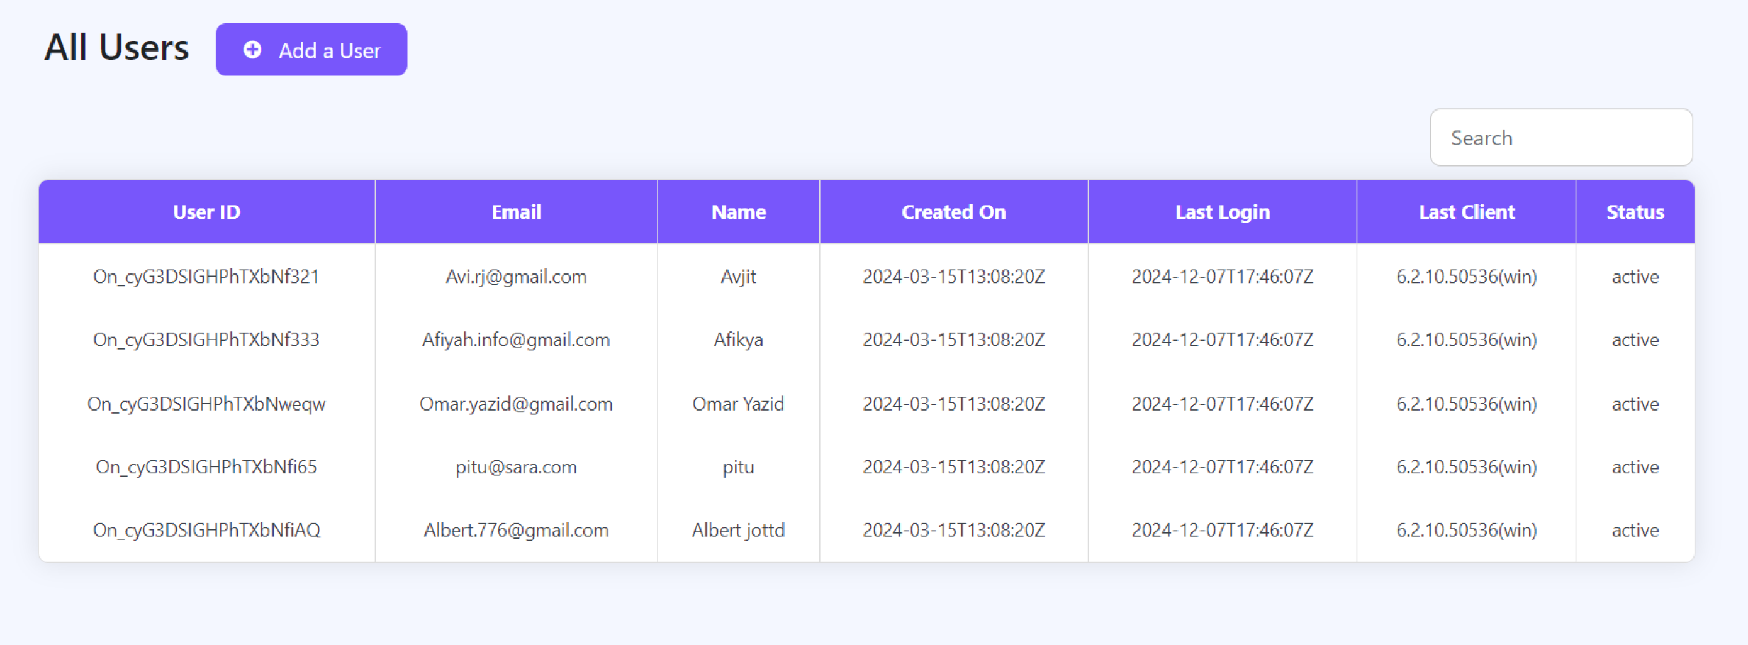The image size is (1748, 645).
Task: Select user ID On_cyG3DSIGHPhTXbNfiAQ
Action: (206, 531)
